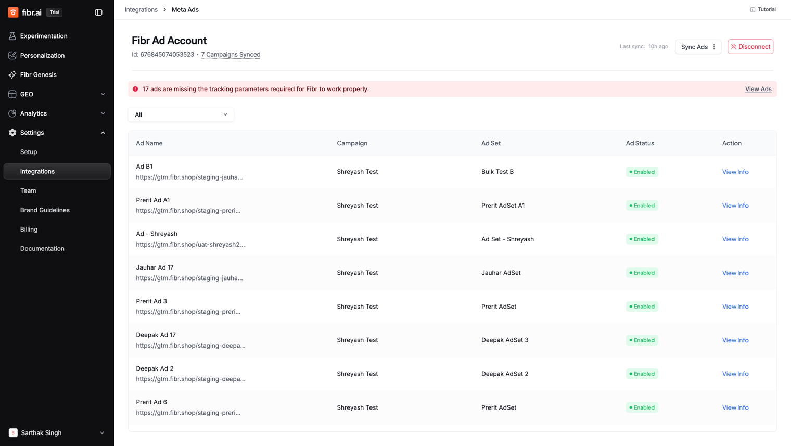This screenshot has width=791, height=446.
Task: Open the Sarthak Singh account menu
Action: (57, 432)
